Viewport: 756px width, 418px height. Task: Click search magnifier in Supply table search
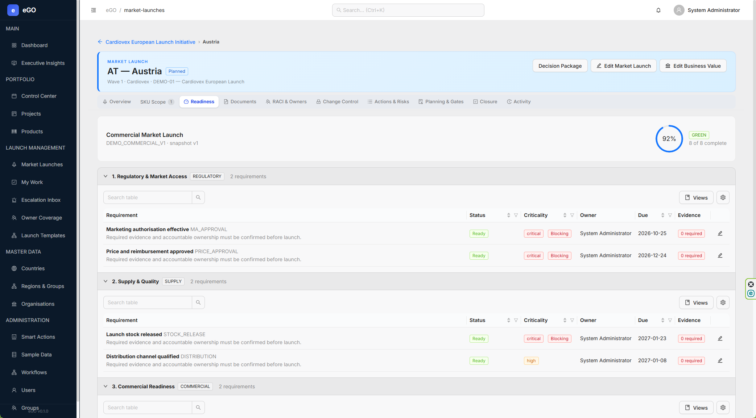pos(198,302)
